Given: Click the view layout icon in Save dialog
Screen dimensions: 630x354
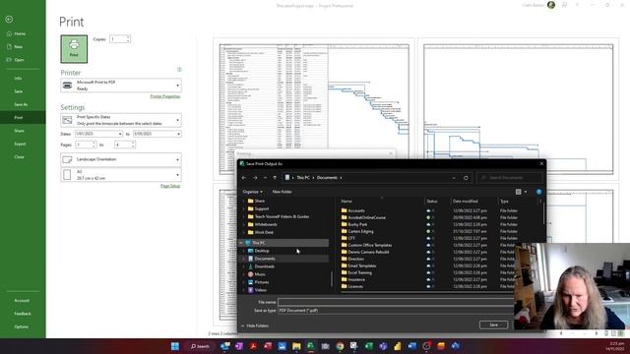Looking at the screenshot, I should pyautogui.click(x=519, y=192).
